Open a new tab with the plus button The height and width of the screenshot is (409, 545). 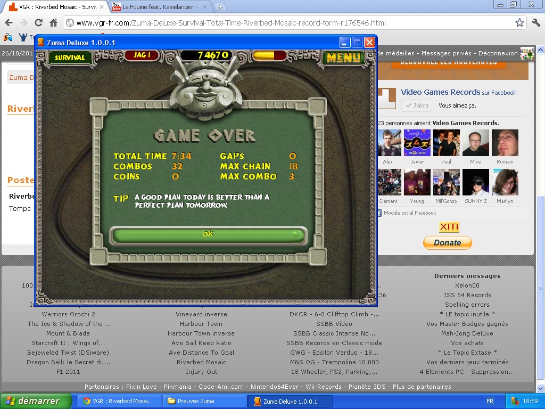point(220,7)
